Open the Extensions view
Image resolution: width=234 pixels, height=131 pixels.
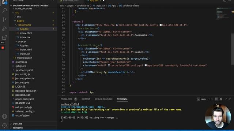pyautogui.click(x=4, y=37)
